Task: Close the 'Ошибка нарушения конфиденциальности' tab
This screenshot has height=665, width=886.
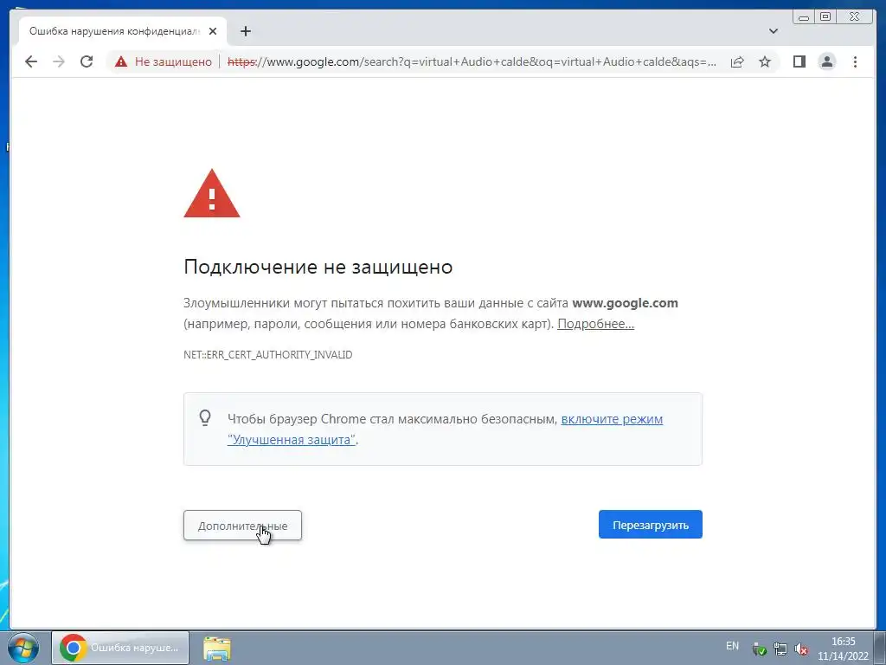Action: 213,31
